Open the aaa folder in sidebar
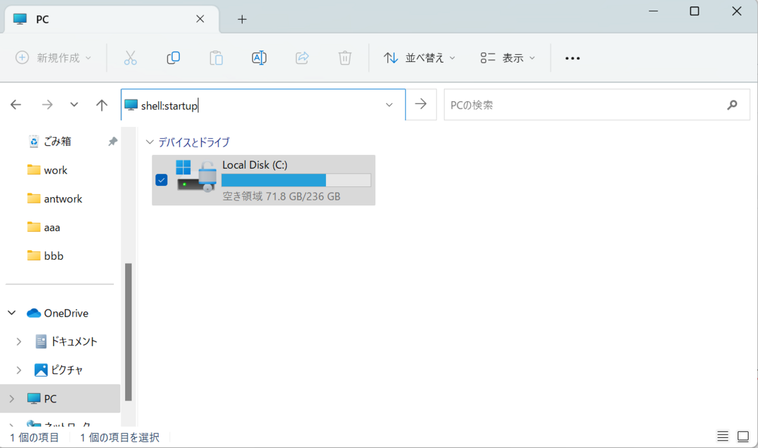The height and width of the screenshot is (448, 758). pos(52,227)
